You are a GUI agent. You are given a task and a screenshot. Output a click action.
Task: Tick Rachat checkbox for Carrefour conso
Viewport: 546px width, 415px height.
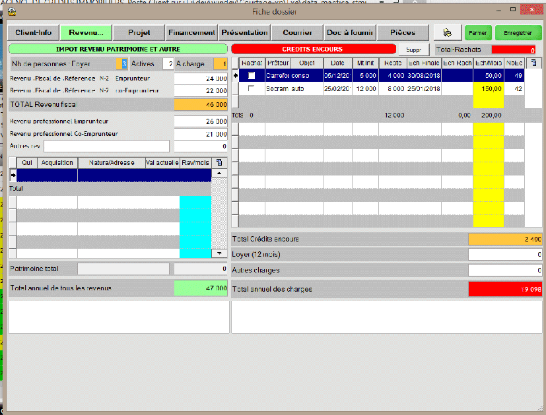click(251, 75)
